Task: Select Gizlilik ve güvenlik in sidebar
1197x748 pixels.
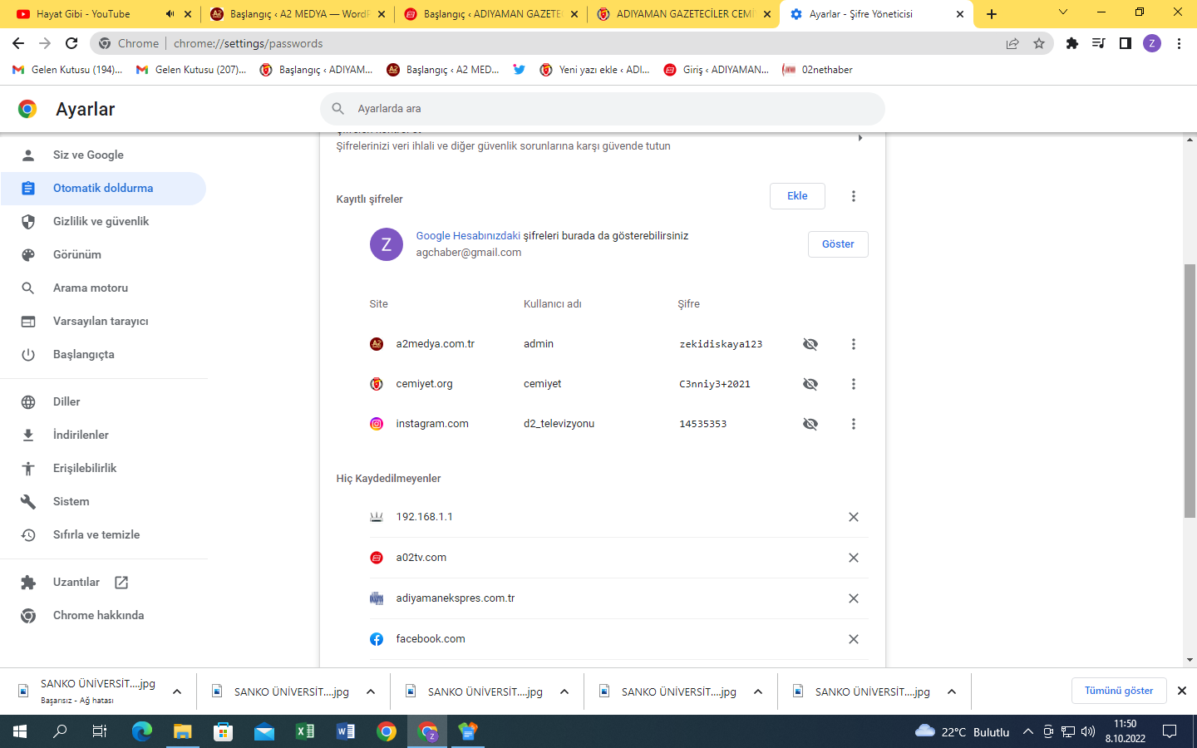Action: (x=101, y=221)
